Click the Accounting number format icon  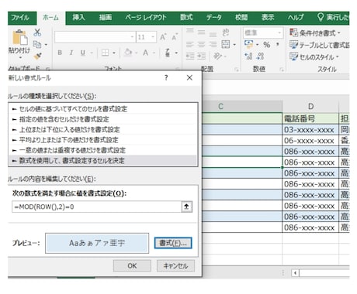pos(249,44)
